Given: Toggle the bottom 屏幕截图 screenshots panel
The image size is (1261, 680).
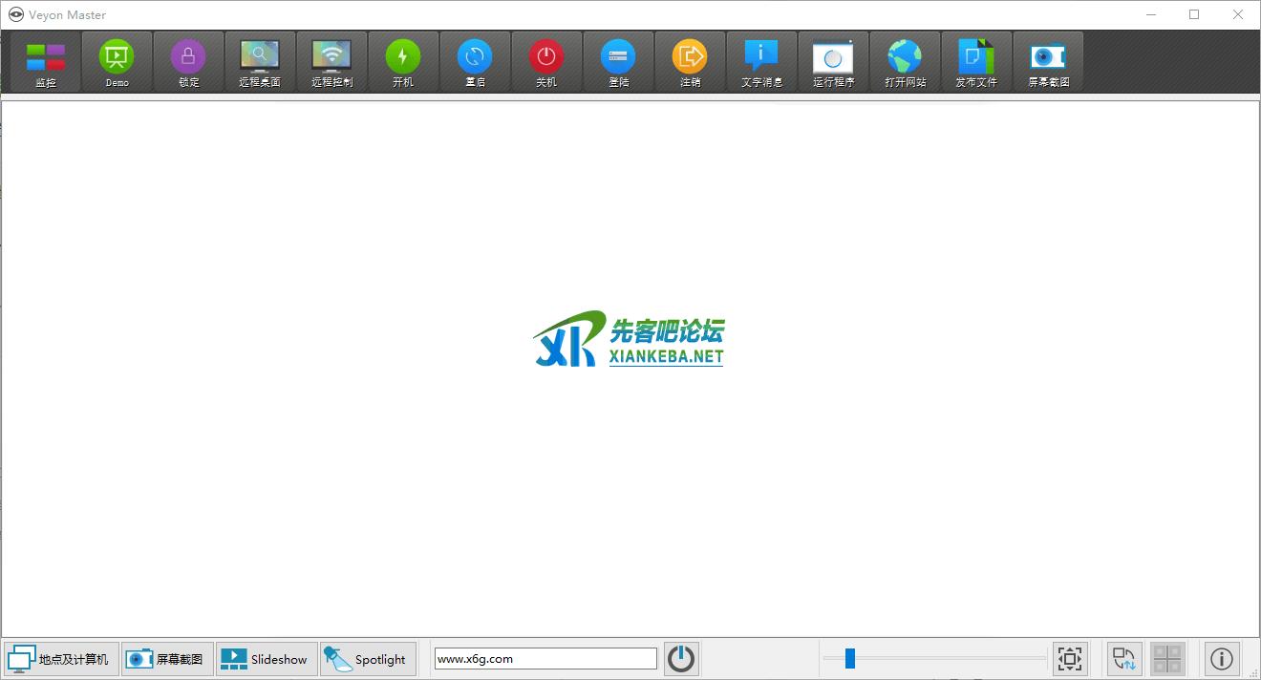Looking at the screenshot, I should click(167, 659).
